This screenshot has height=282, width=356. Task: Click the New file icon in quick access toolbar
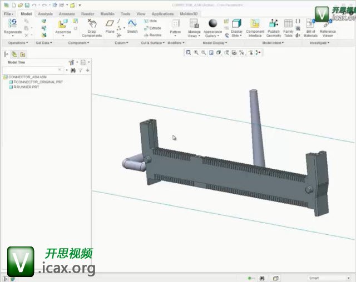(14, 5)
